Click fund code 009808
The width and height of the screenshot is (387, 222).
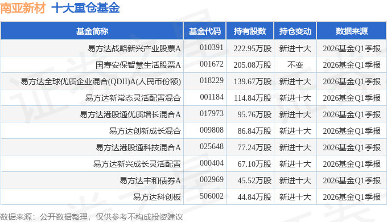point(212,130)
